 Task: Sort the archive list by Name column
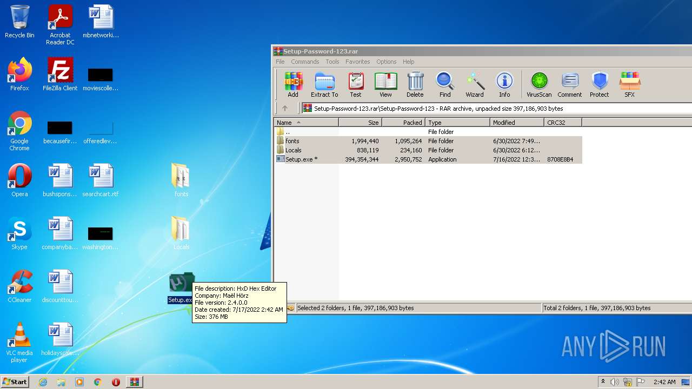click(x=306, y=123)
